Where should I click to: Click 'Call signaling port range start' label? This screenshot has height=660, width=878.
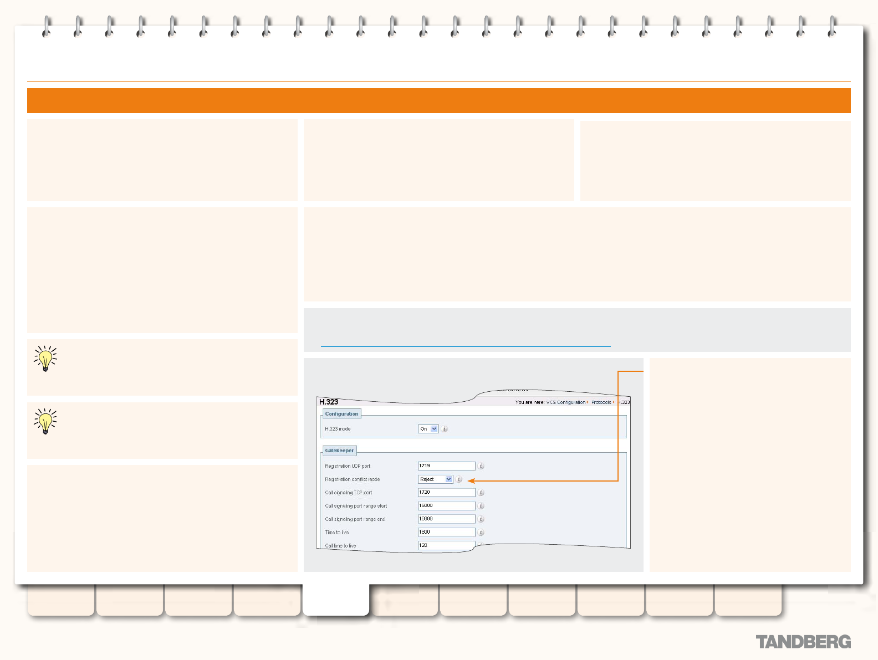point(356,506)
